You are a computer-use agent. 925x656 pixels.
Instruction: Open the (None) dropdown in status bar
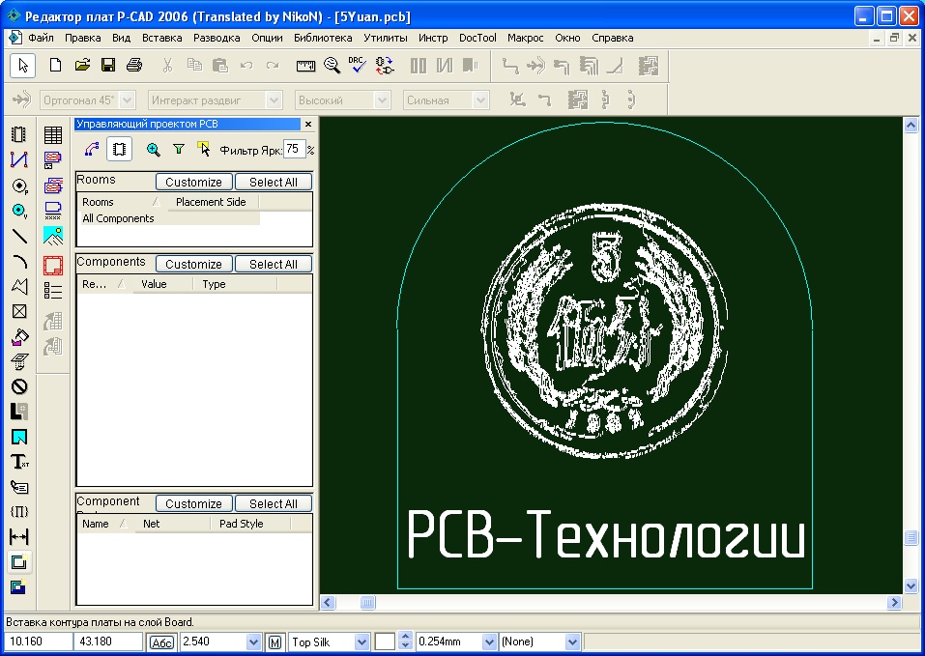pyautogui.click(x=572, y=642)
